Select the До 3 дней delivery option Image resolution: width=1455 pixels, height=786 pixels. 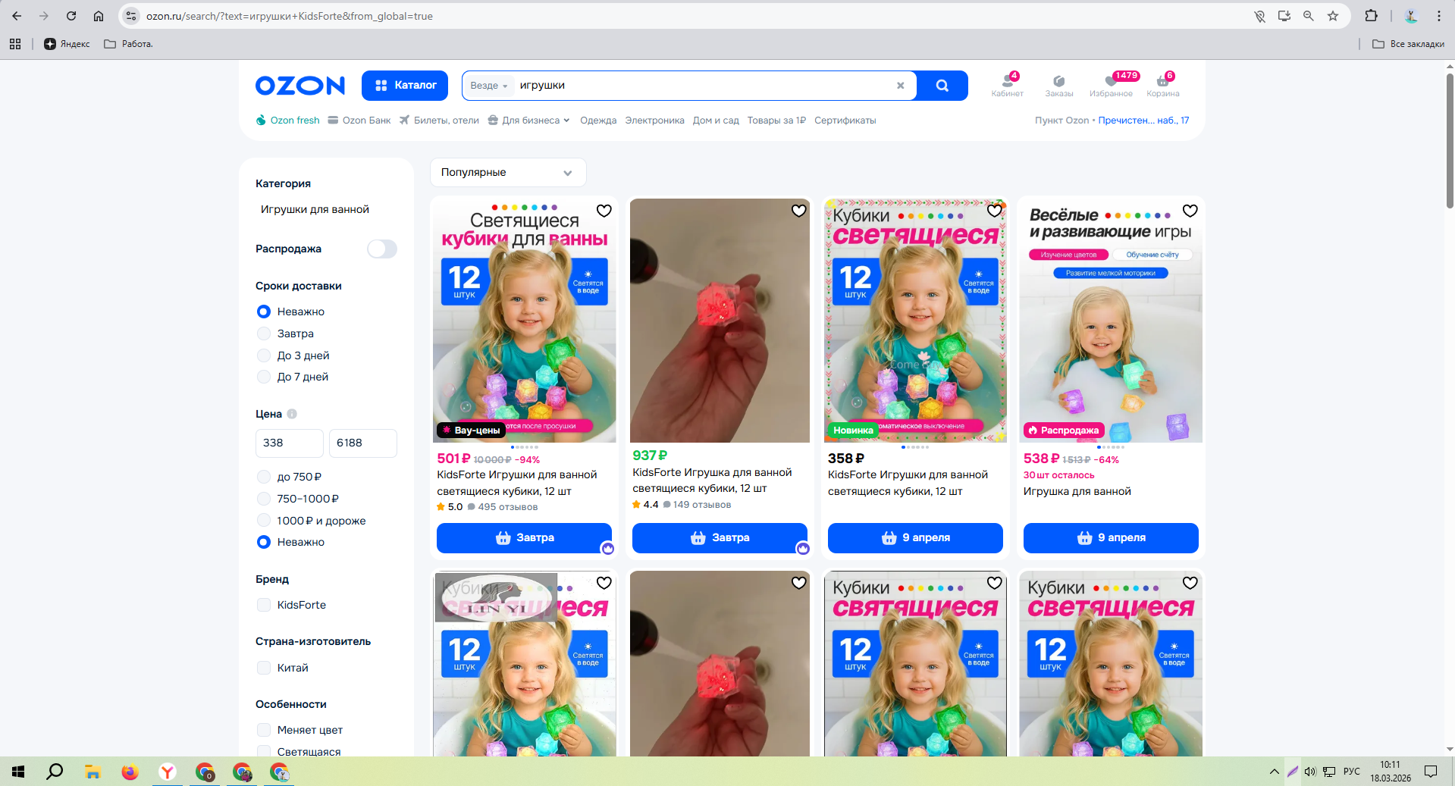click(x=264, y=355)
